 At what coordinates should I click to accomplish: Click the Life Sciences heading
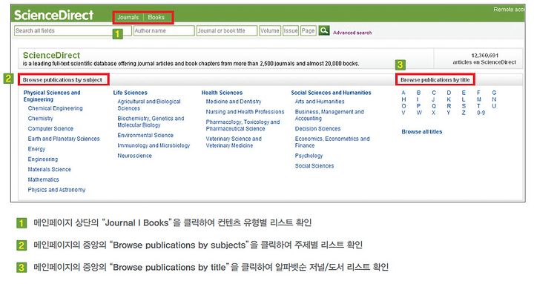(130, 93)
